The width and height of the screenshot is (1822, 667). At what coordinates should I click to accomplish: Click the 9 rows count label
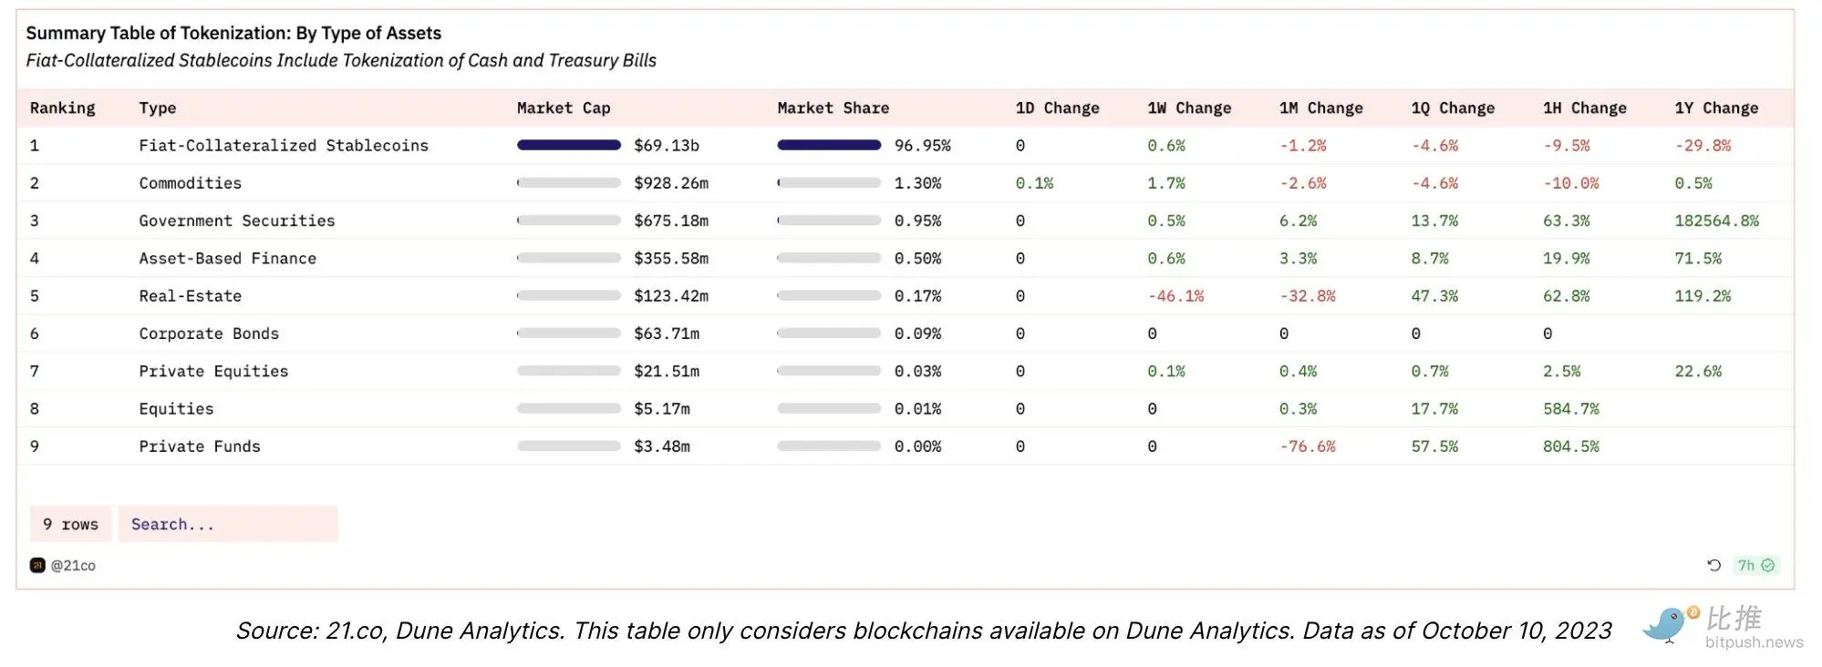[70, 525]
